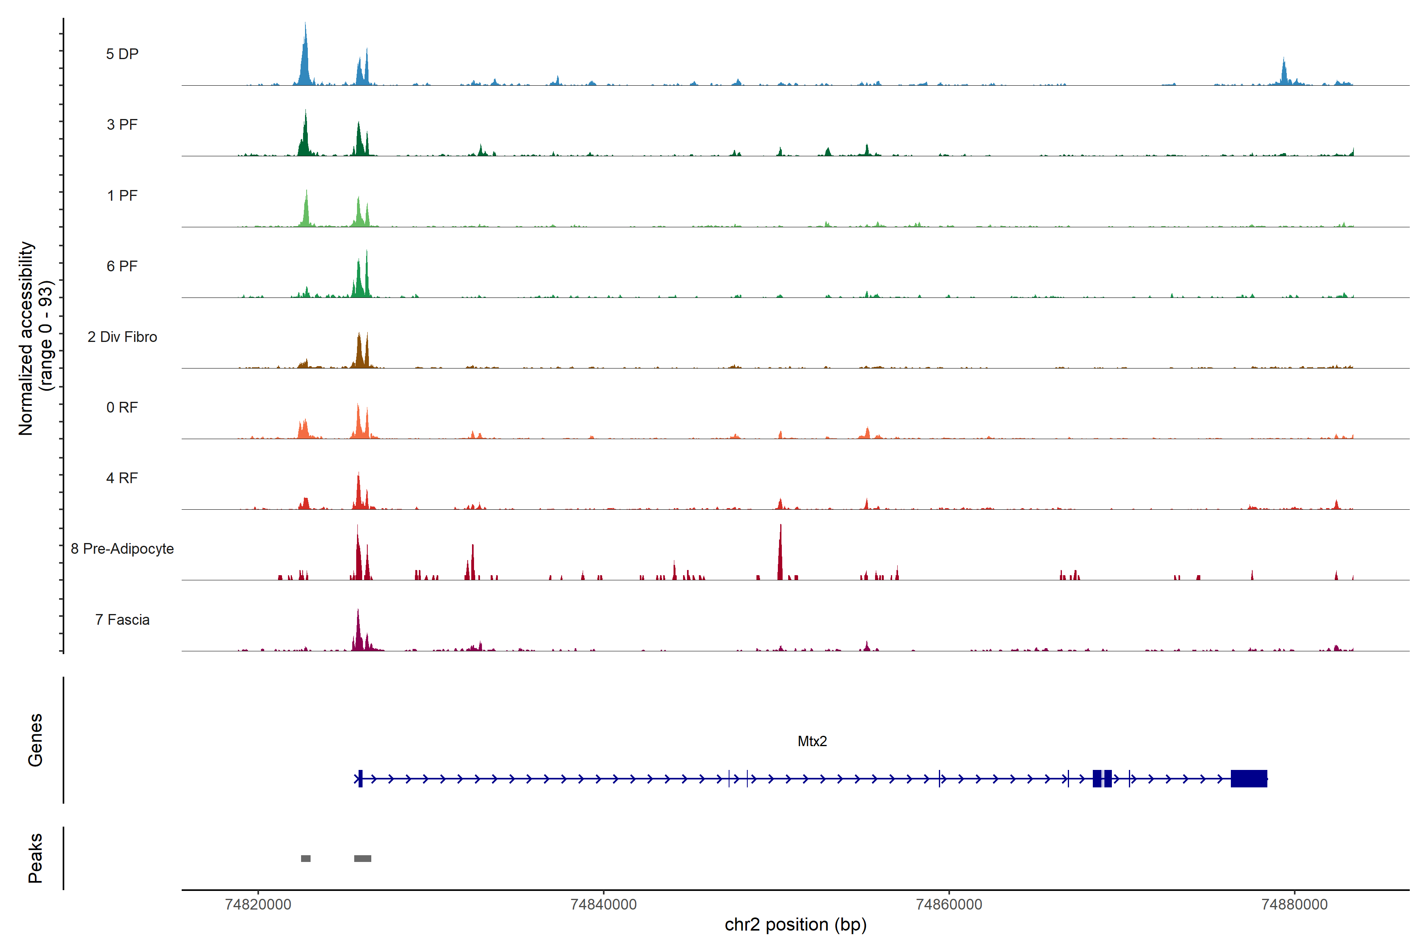Click the wider gray peak bar
The width and height of the screenshot is (1428, 952).
coord(363,858)
